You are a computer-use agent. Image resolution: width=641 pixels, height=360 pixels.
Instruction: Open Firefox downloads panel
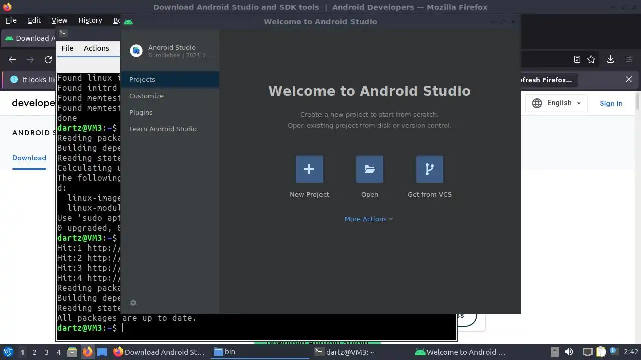click(x=610, y=59)
